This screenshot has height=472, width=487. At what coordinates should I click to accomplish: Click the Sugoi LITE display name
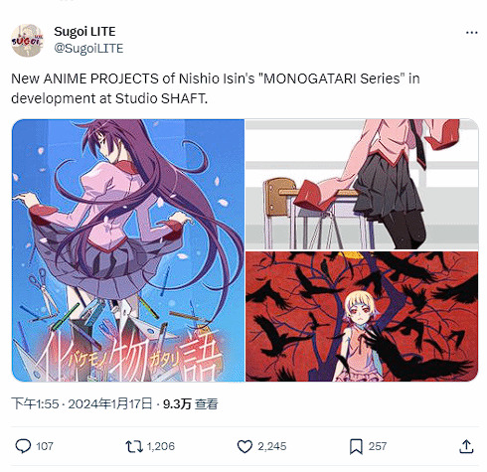tap(84, 32)
